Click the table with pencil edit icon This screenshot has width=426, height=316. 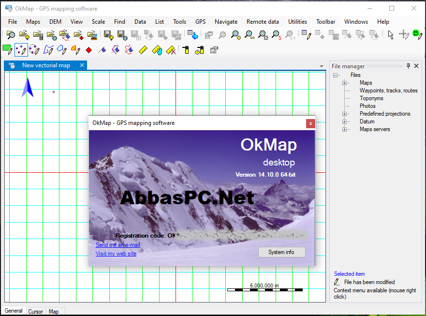(306, 35)
